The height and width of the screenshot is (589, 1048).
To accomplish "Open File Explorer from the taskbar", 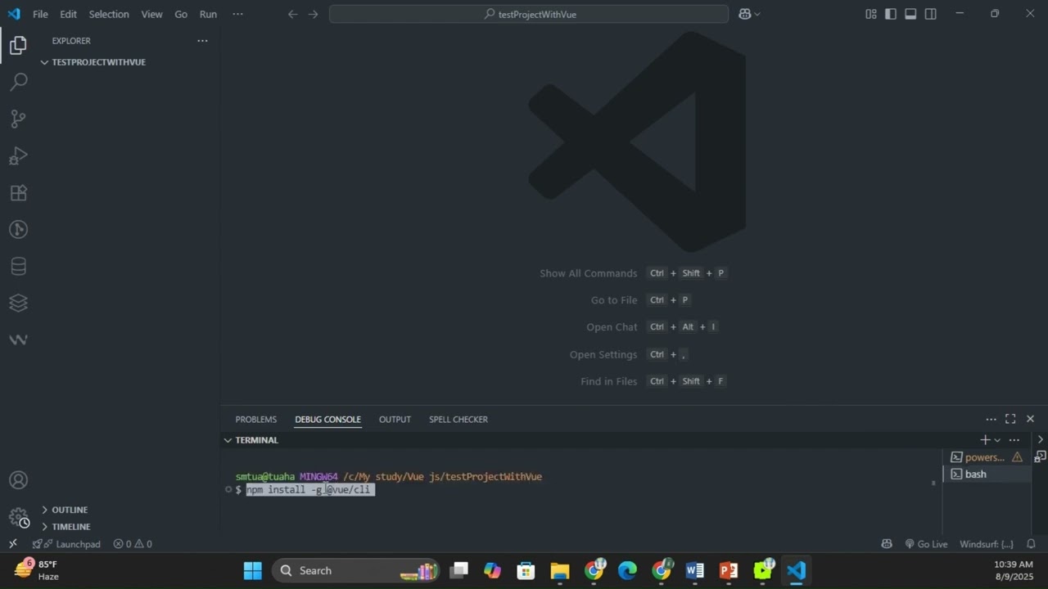I will [x=559, y=571].
